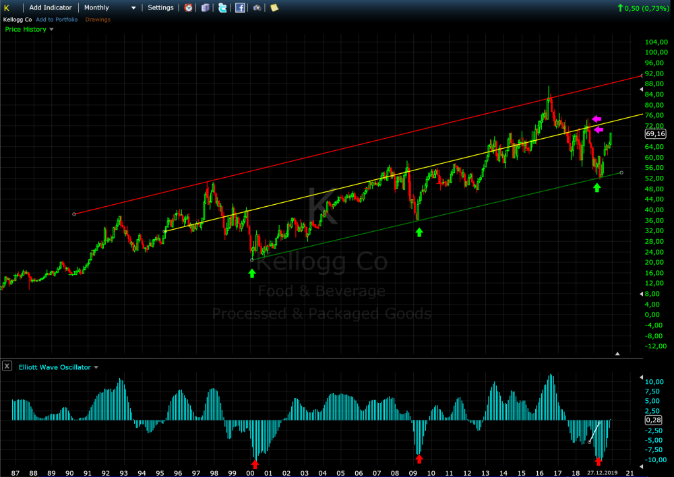Select the right endpoint of the red trendline
Viewport: 674px width, 477px height.
click(640, 75)
